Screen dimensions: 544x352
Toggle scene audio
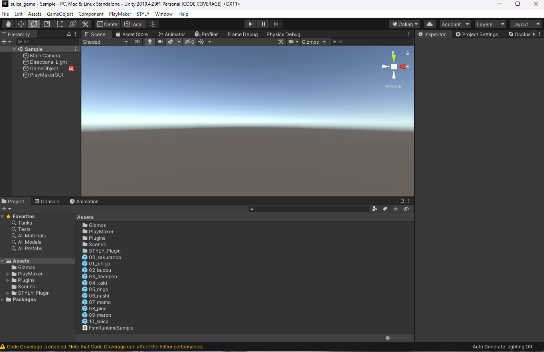(x=160, y=42)
